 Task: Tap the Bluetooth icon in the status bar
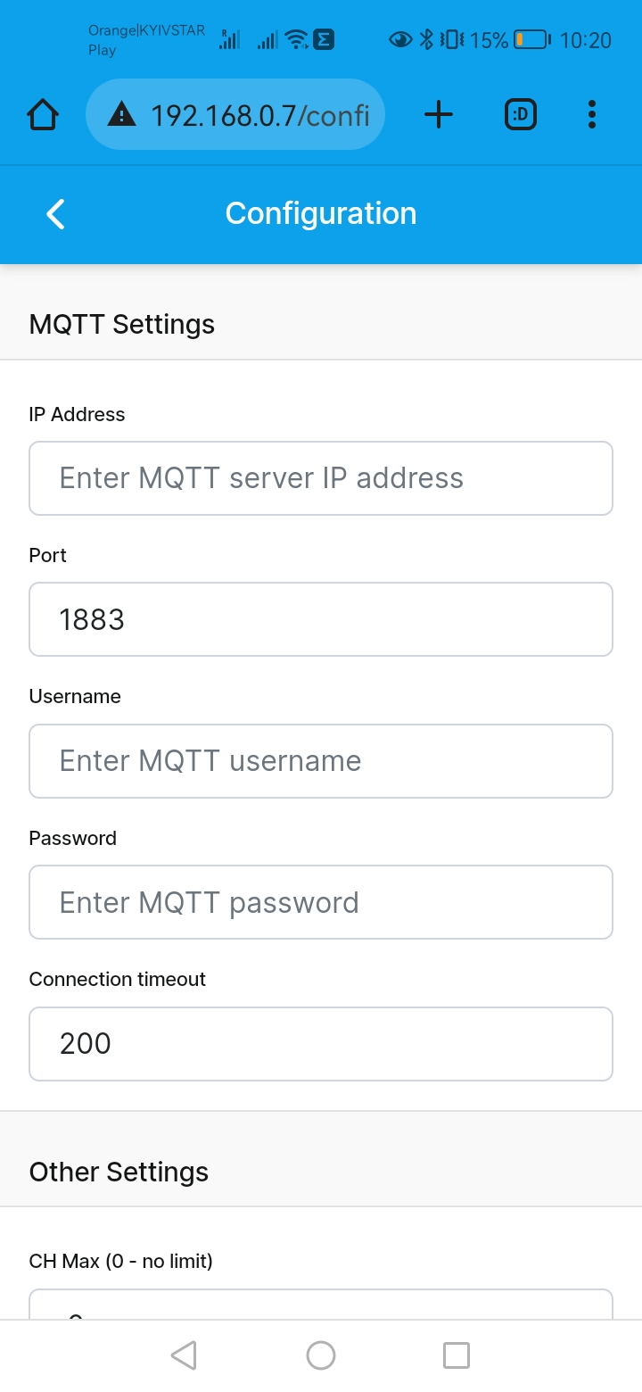[425, 39]
